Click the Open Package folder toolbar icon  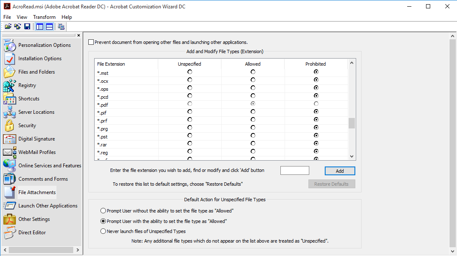(8, 27)
